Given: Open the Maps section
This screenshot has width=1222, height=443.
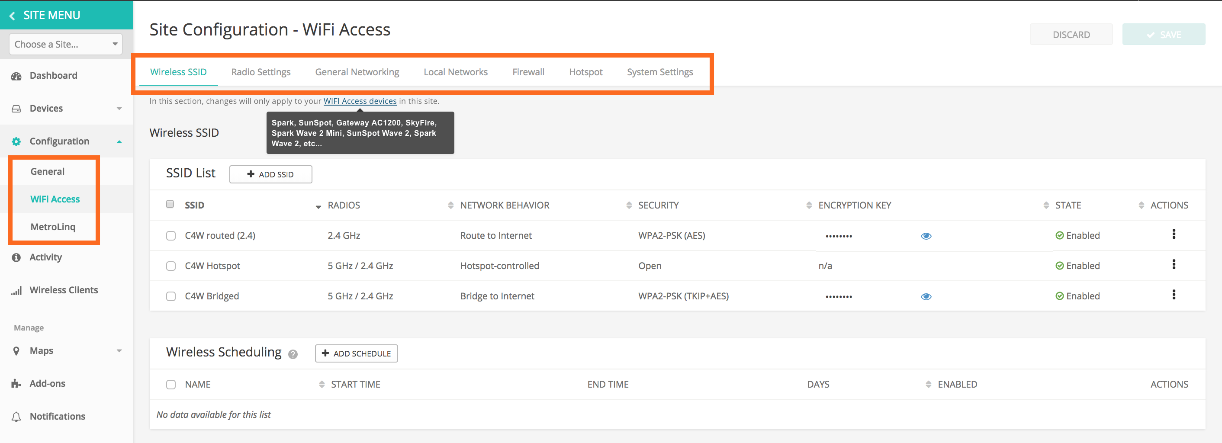Looking at the screenshot, I should click(x=41, y=350).
